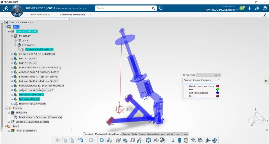Open the AR-VR toolbar tab

(x=170, y=134)
